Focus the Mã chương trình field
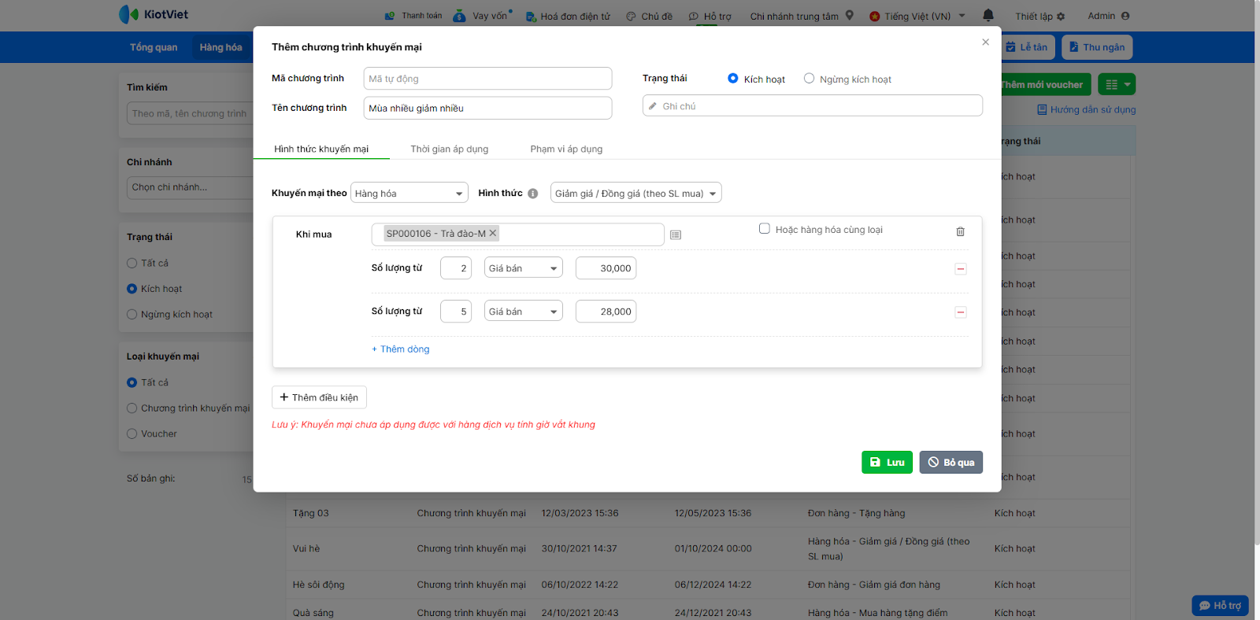1260x620 pixels. pyautogui.click(x=487, y=79)
